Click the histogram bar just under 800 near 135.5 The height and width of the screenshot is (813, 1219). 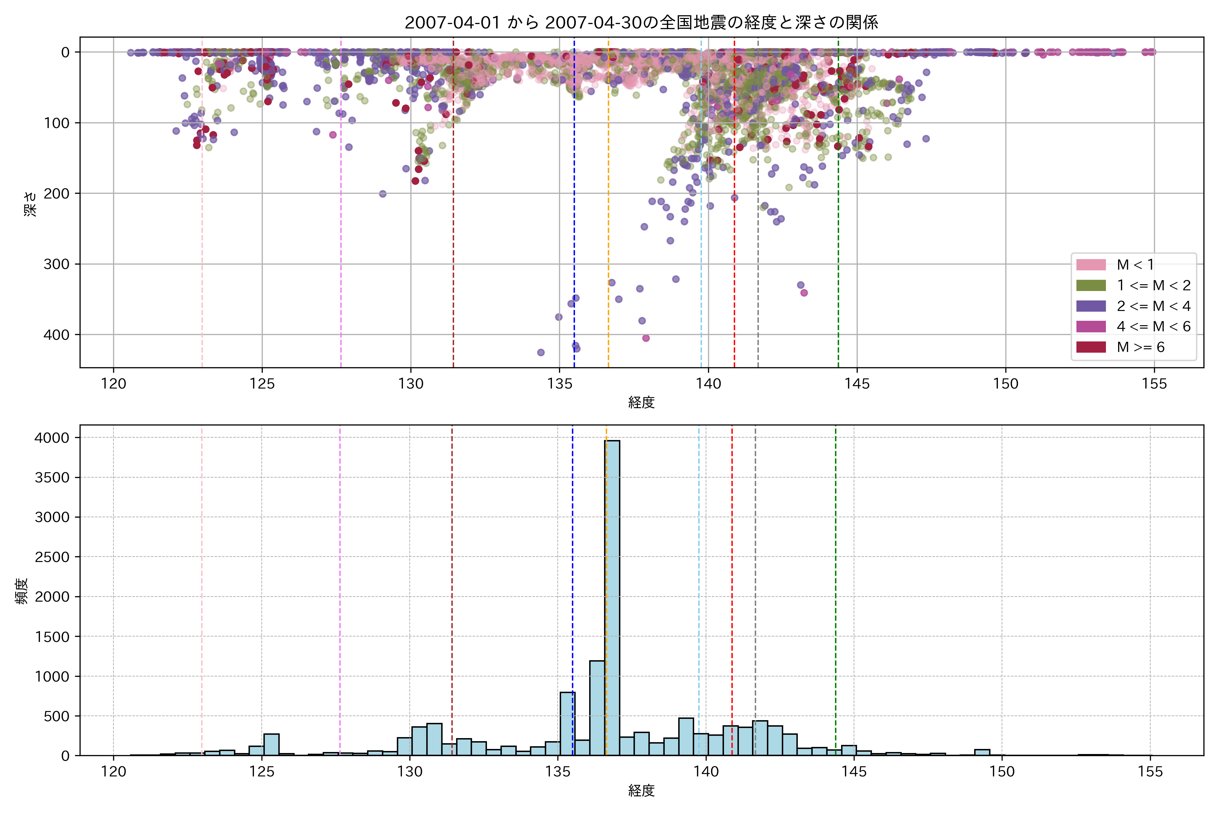coord(567,723)
